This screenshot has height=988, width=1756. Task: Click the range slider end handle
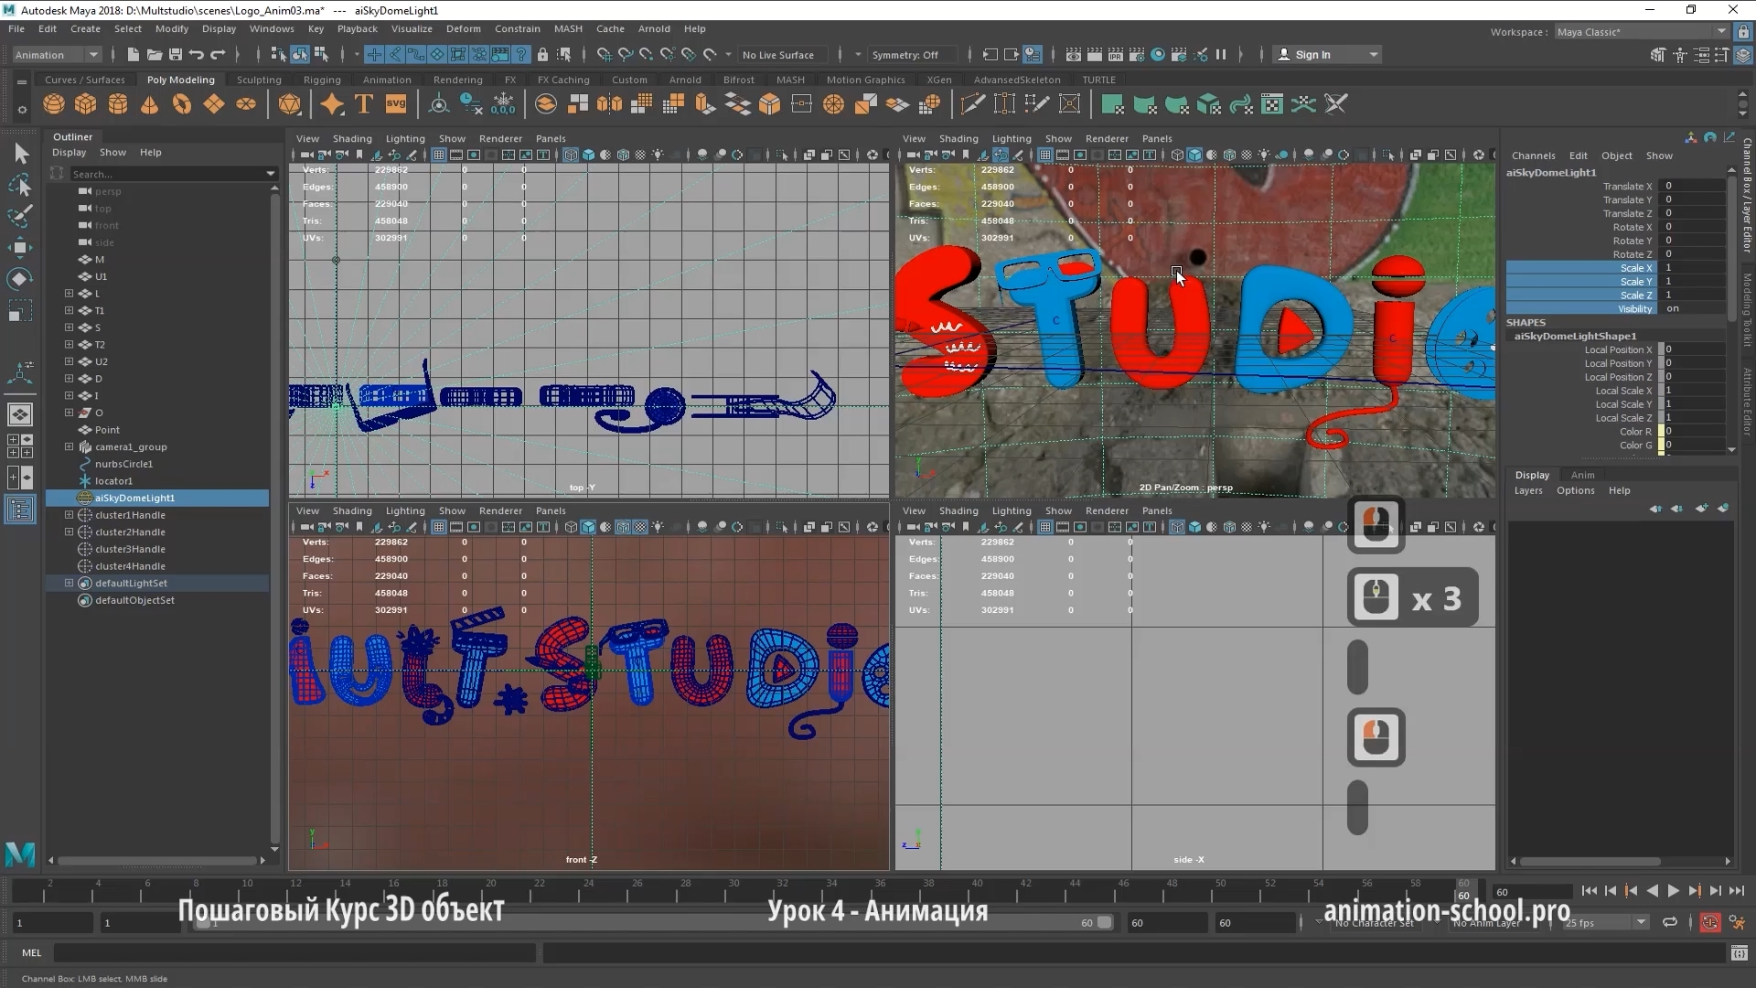click(1104, 923)
